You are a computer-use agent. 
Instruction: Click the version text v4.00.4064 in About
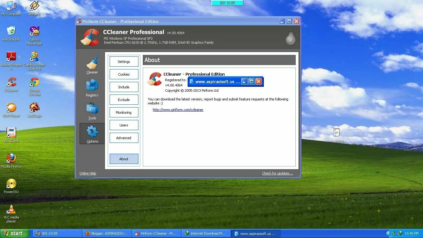(174, 85)
